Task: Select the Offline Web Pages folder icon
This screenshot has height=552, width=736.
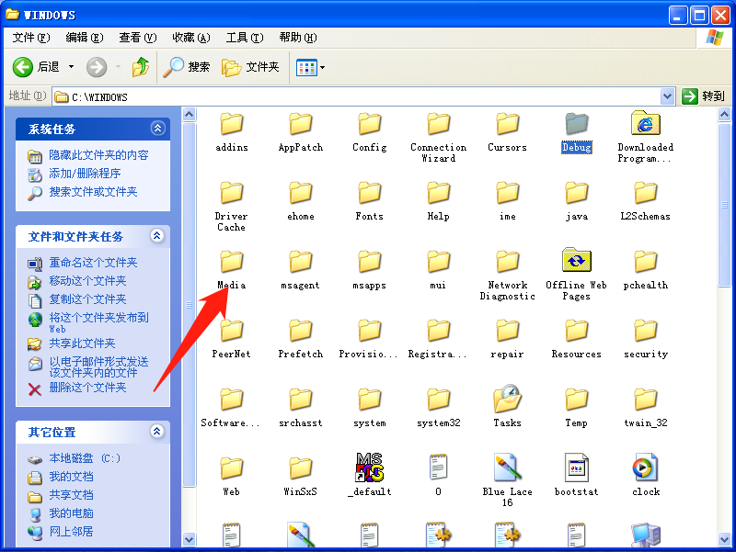Action: (577, 260)
